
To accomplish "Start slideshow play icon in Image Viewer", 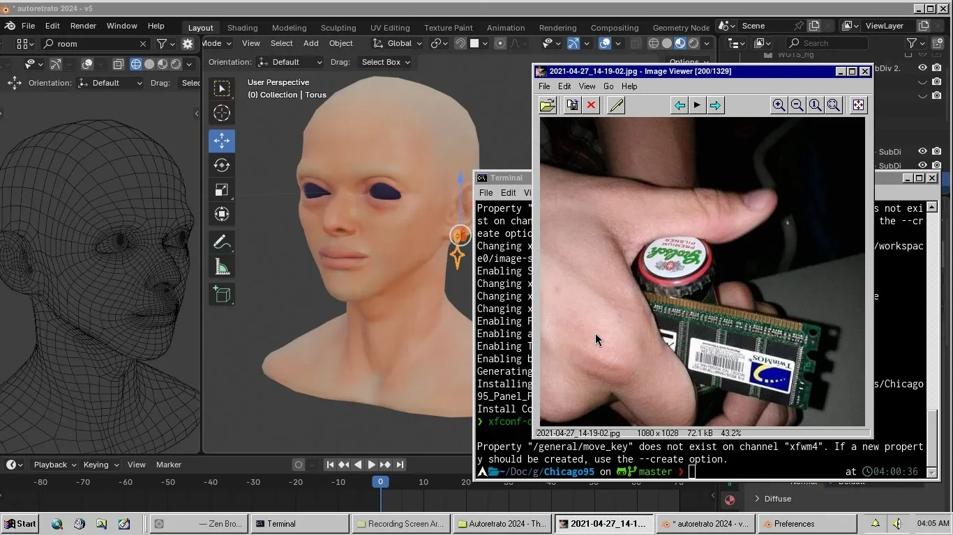I will [697, 105].
